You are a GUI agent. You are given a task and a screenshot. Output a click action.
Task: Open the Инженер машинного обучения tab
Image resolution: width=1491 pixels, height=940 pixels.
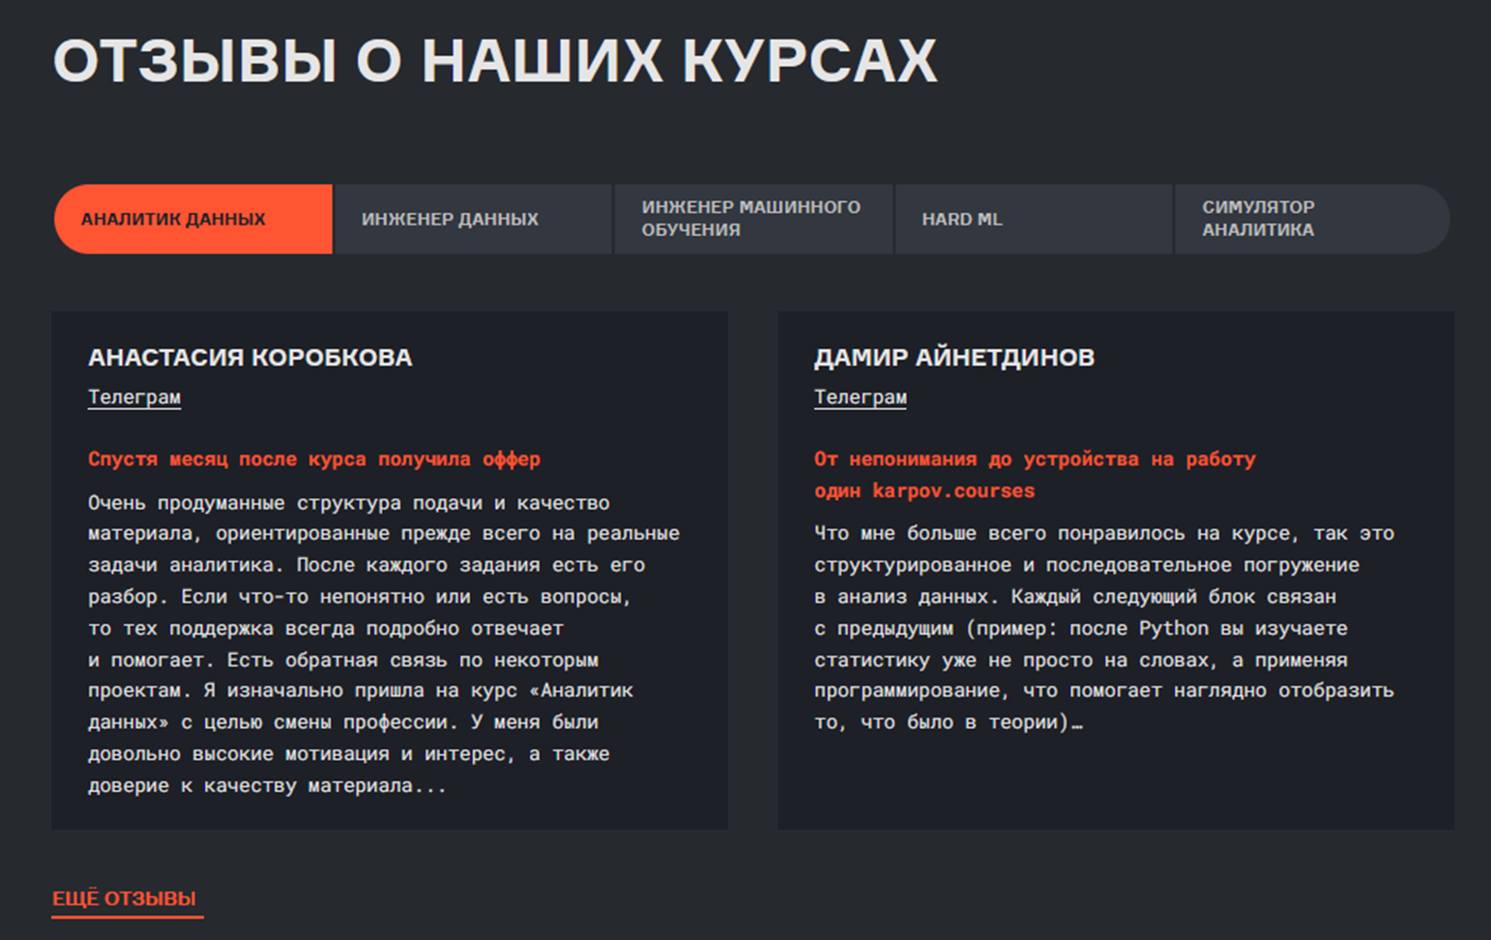tap(752, 220)
